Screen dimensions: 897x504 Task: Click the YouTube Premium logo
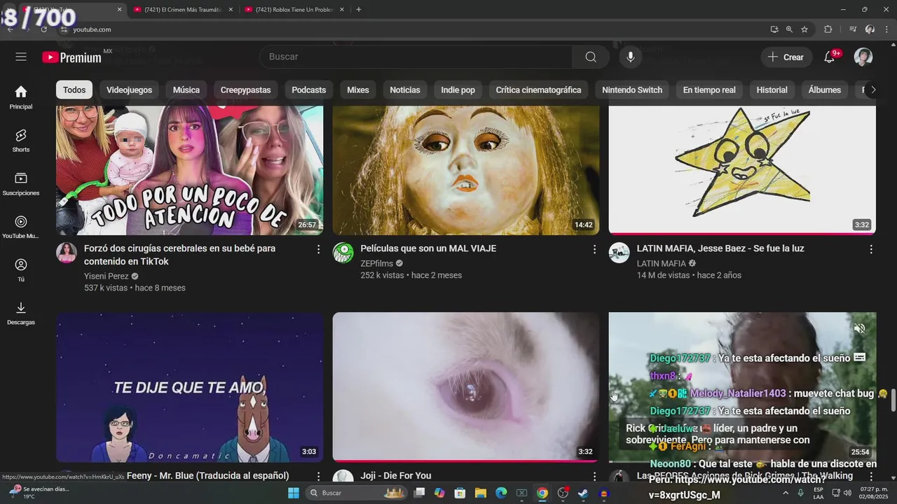tap(72, 57)
